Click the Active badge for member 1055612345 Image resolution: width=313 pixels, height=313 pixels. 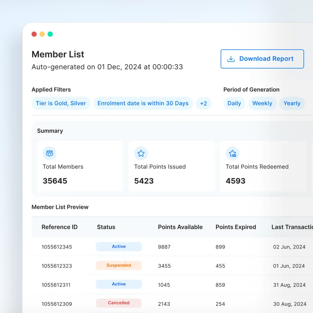pyautogui.click(x=119, y=246)
